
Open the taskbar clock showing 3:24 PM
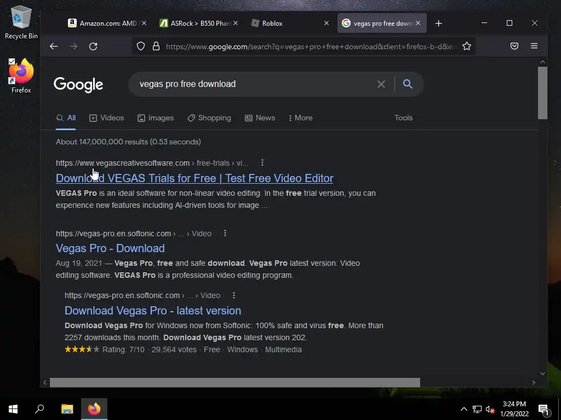tap(514, 409)
